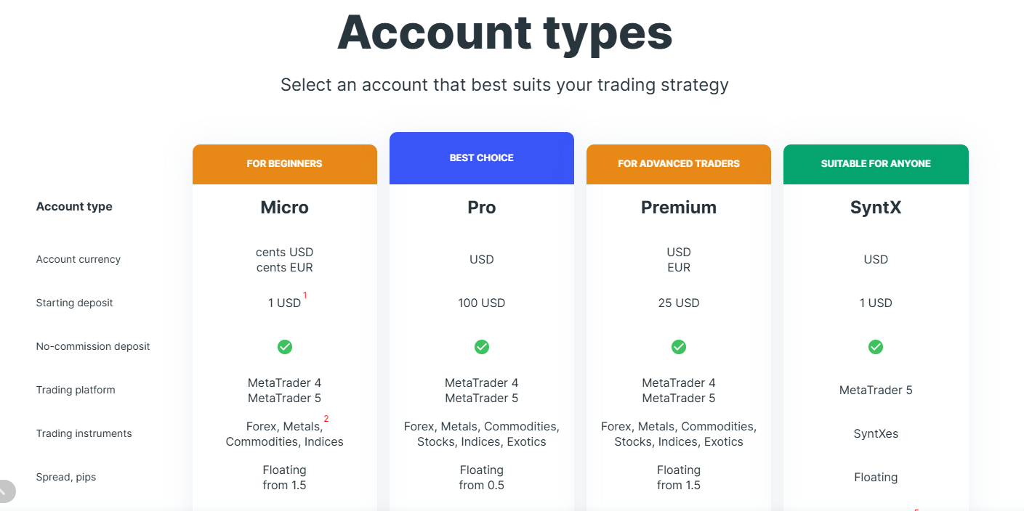1024x511 pixels.
Task: Click the Pro account title
Action: click(482, 208)
